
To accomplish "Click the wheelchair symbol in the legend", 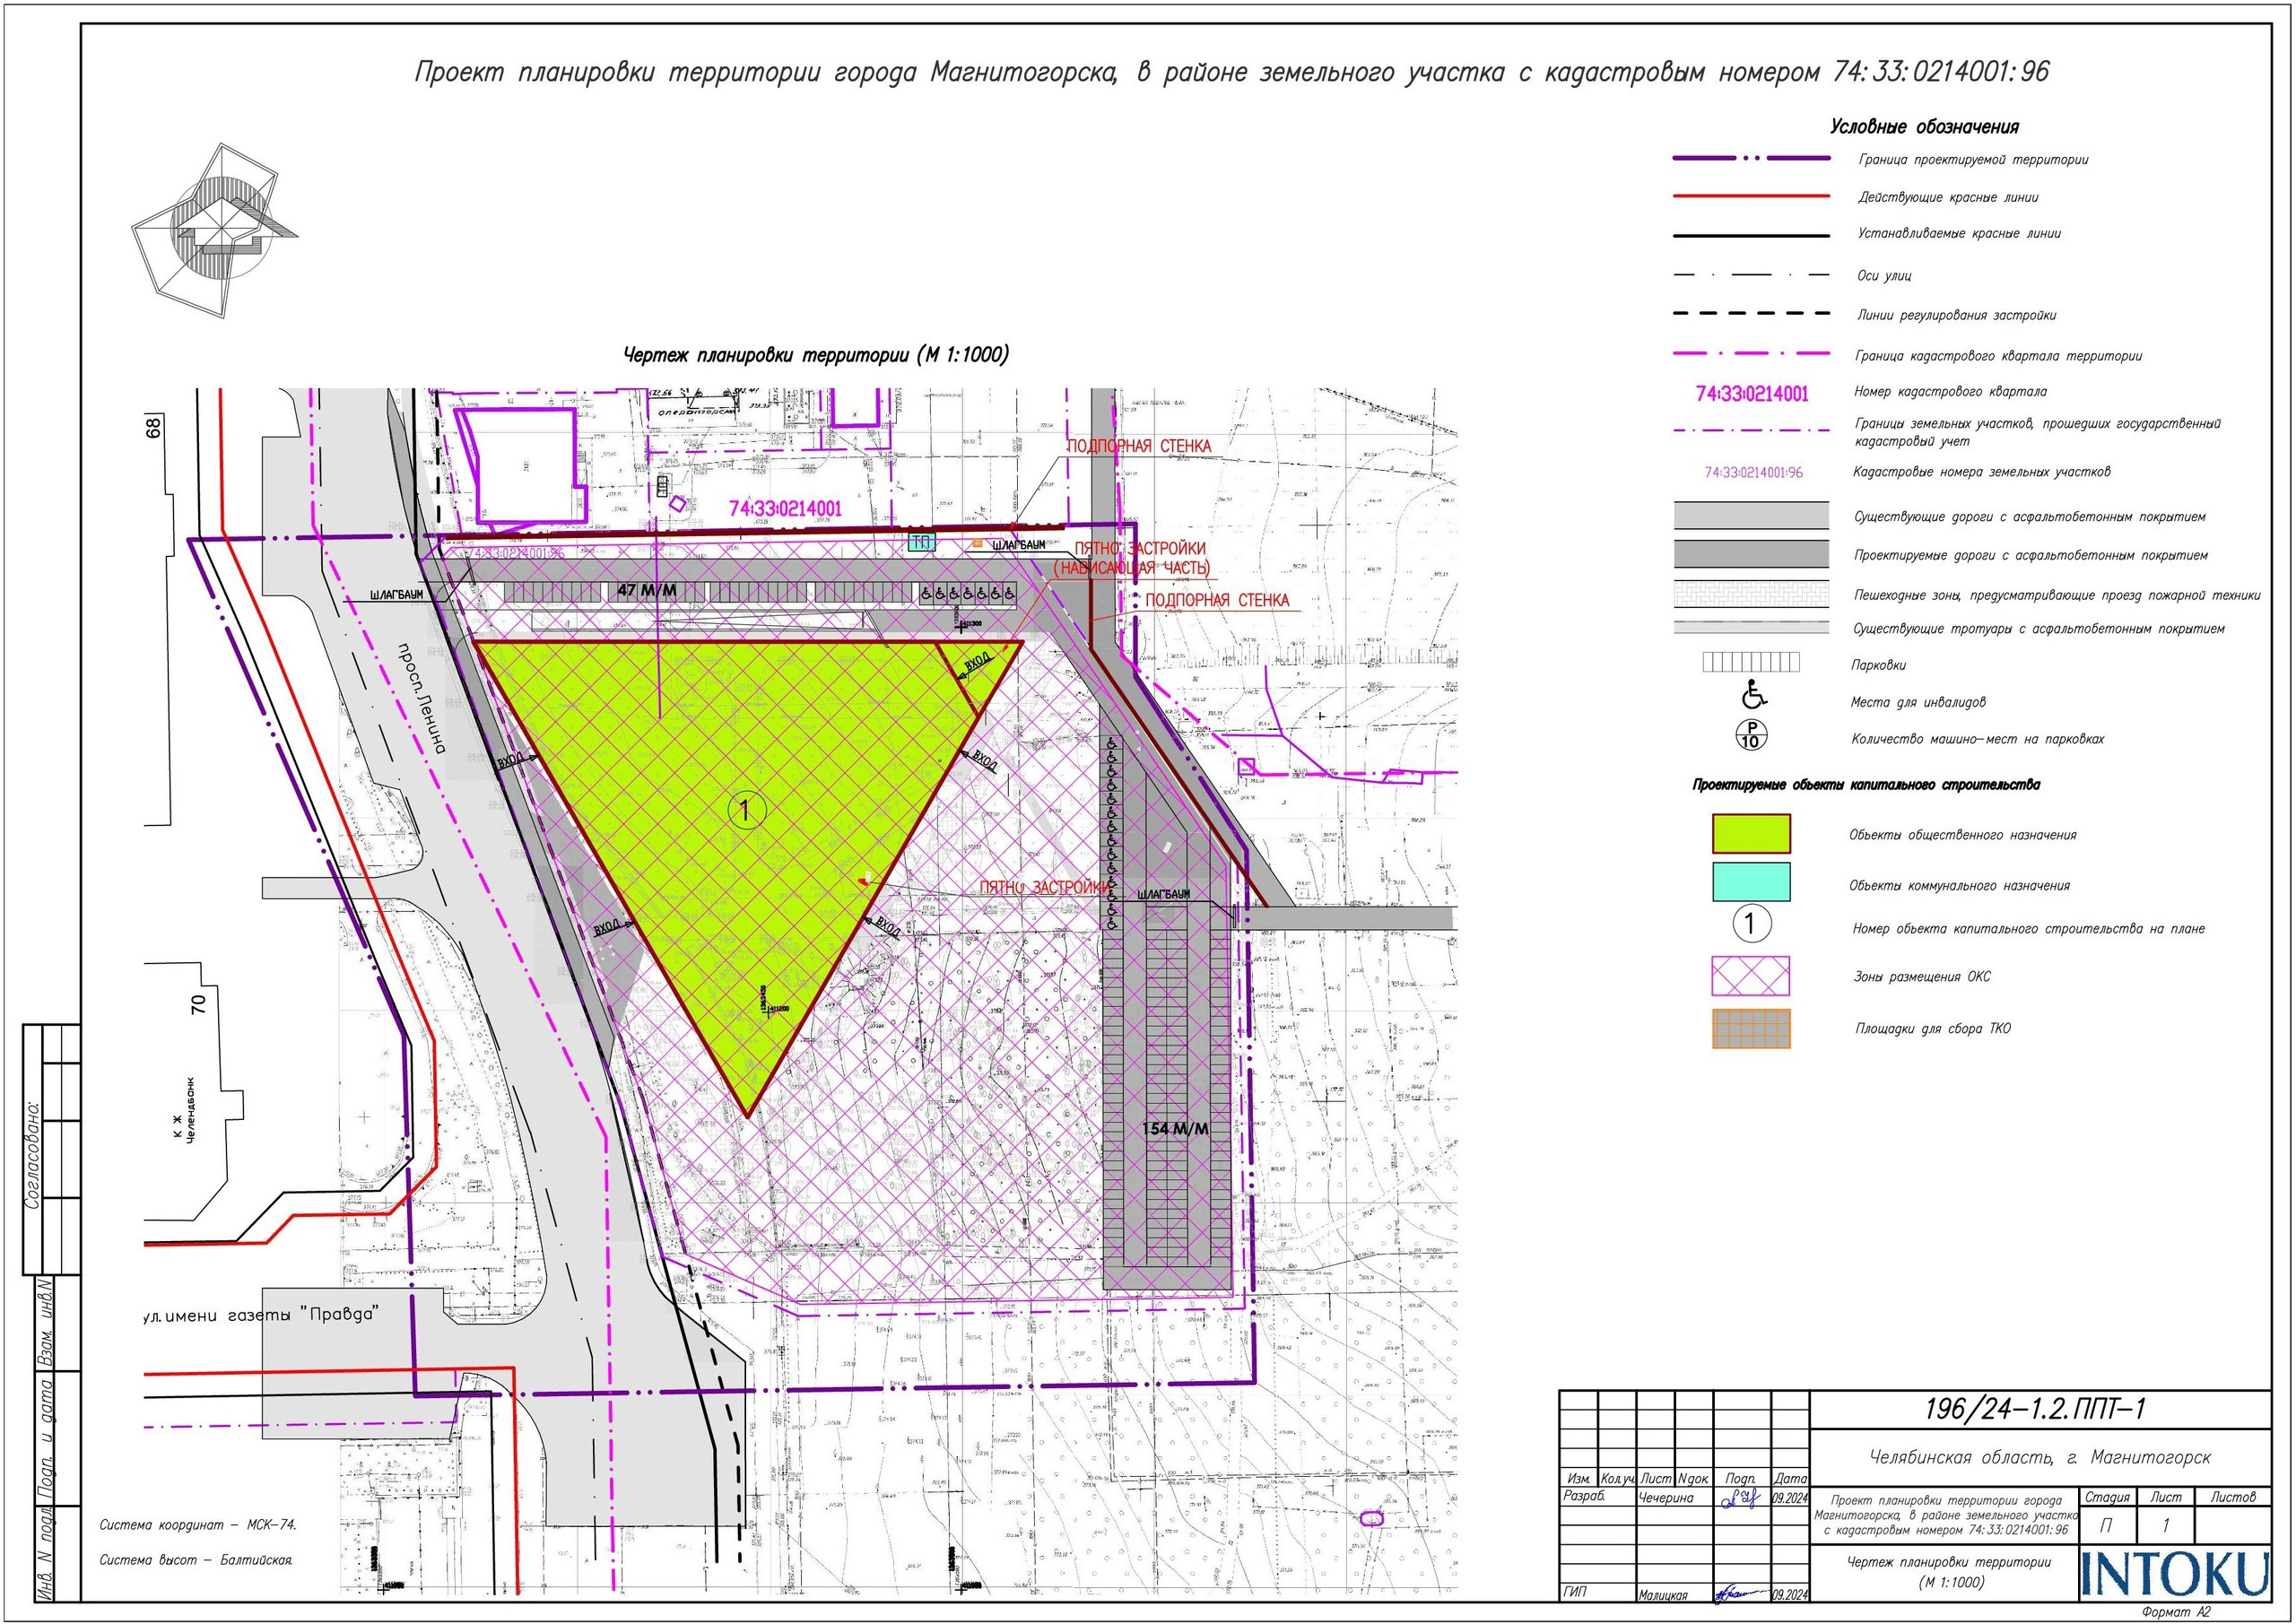I will [1754, 693].
